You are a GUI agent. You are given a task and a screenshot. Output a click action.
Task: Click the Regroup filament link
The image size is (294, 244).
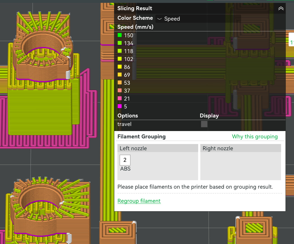click(x=139, y=201)
